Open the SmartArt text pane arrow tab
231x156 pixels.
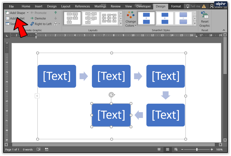(x=37, y=96)
